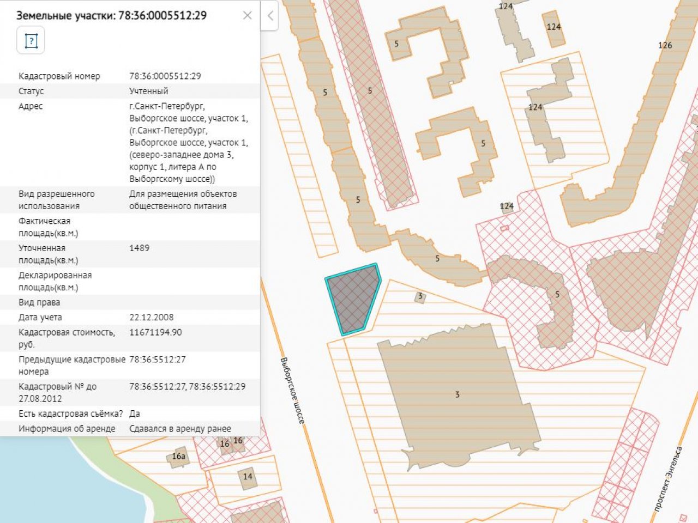Click previous cadastral number 78:36:5512:27

pos(157,360)
